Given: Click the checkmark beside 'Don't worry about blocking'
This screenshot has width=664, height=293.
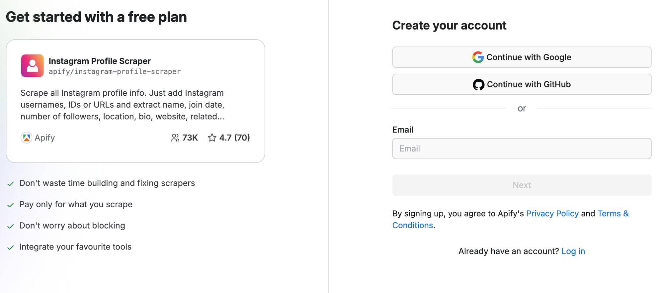Looking at the screenshot, I should click(10, 226).
